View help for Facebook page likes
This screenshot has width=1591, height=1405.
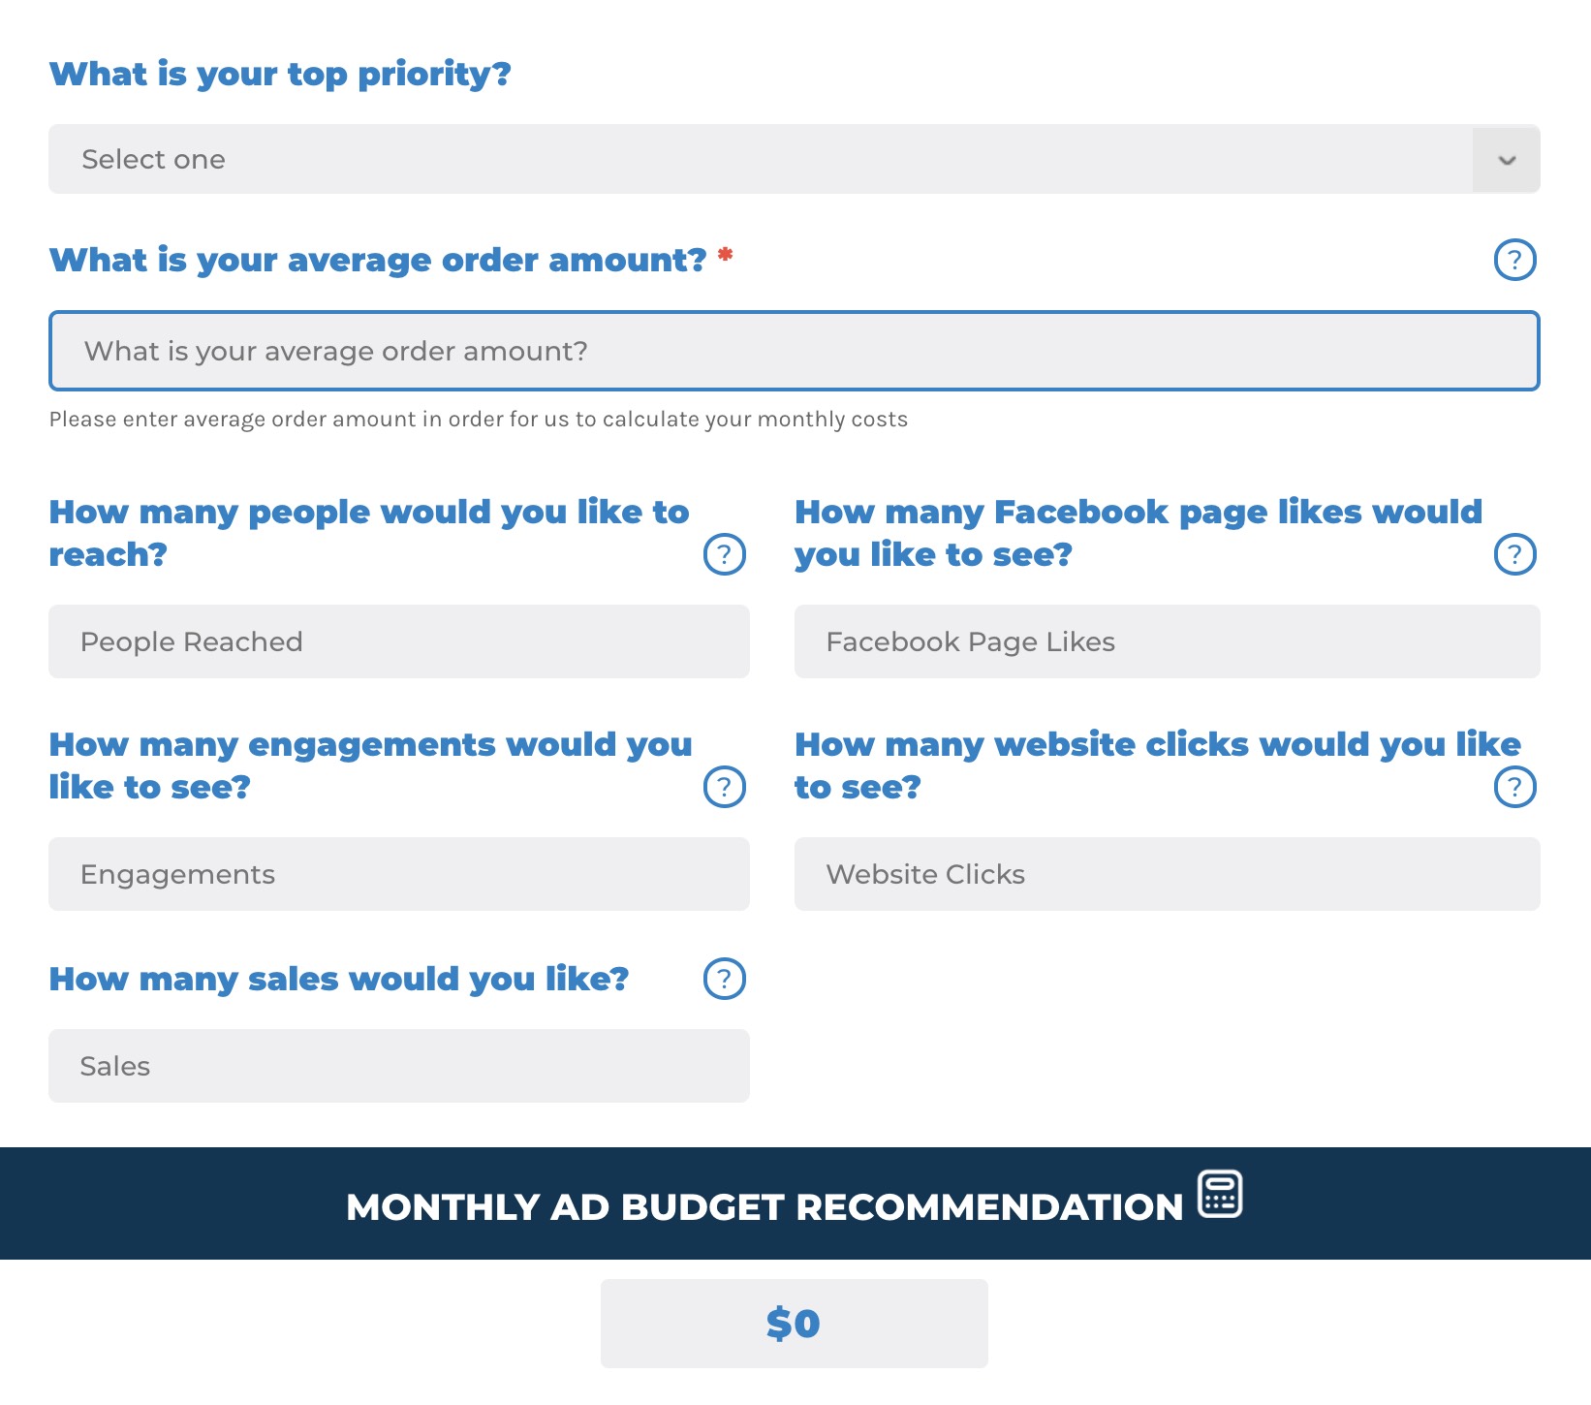tap(1515, 554)
